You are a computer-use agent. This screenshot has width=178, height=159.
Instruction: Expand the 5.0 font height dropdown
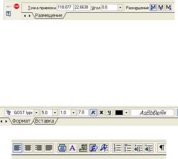pyautogui.click(x=55, y=113)
